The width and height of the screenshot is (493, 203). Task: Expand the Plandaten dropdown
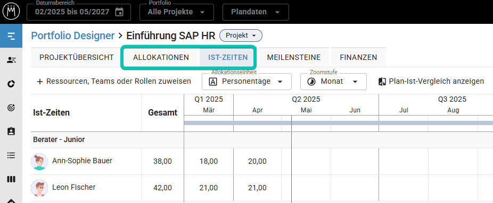coord(256,12)
